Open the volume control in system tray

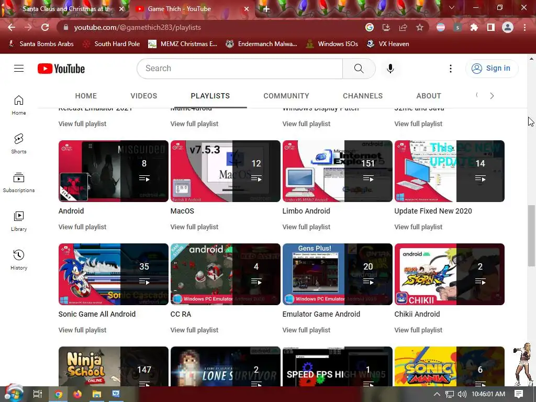(462, 394)
